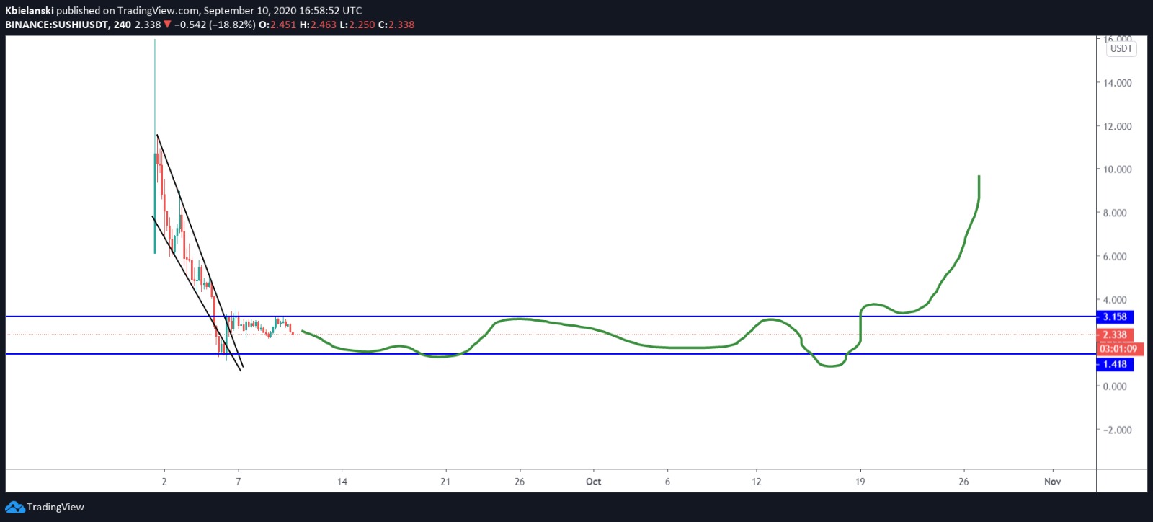
Task: Click the Oct label on time axis
Action: click(x=594, y=482)
